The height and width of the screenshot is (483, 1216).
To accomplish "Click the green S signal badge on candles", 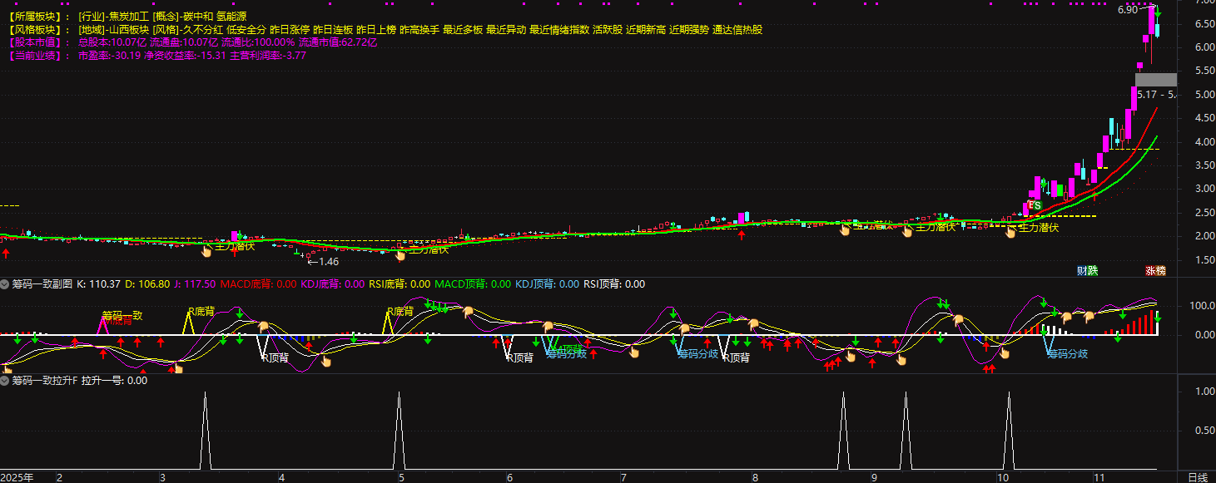I will click(1036, 205).
